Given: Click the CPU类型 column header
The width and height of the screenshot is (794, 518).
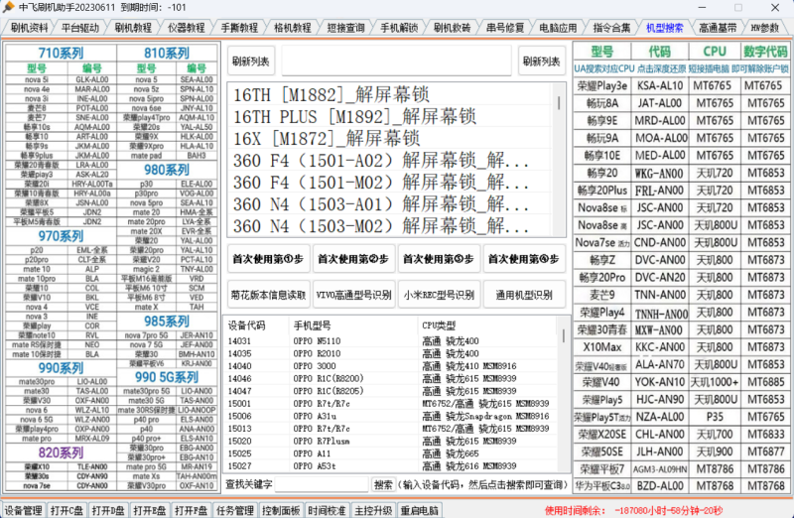Looking at the screenshot, I should coord(487,325).
